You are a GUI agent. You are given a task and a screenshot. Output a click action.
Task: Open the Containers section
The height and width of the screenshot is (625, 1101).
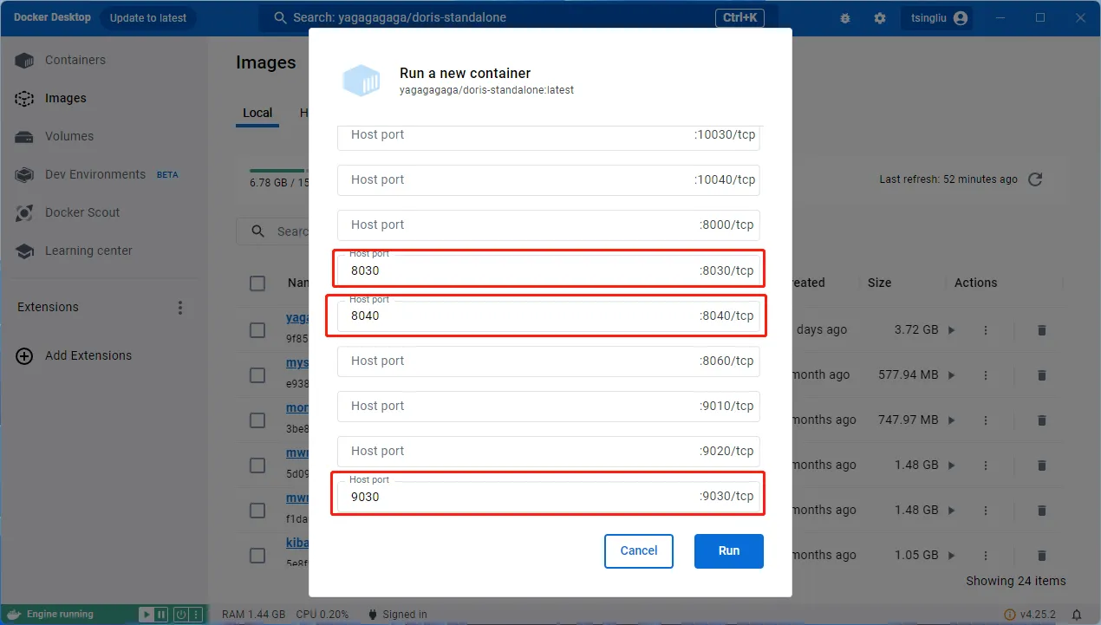click(75, 61)
